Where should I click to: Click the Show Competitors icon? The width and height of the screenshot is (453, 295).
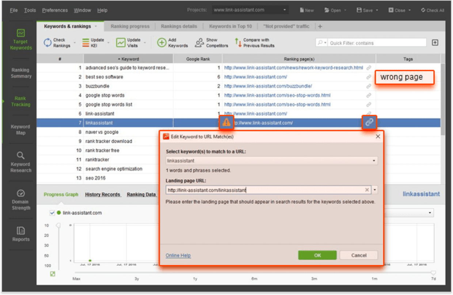pyautogui.click(x=199, y=42)
